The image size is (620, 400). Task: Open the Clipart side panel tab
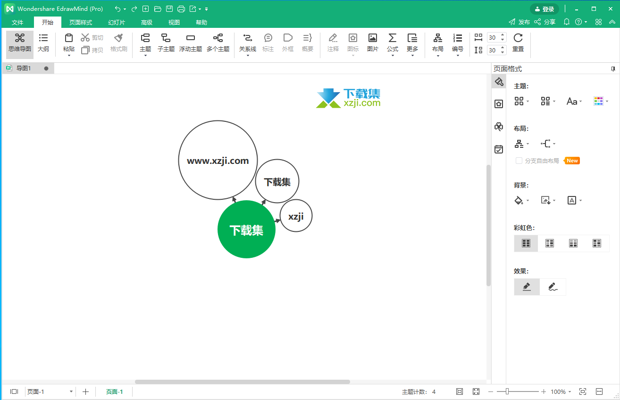click(499, 127)
